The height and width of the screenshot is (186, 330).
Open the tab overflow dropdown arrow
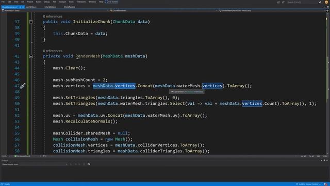pos(325,7)
